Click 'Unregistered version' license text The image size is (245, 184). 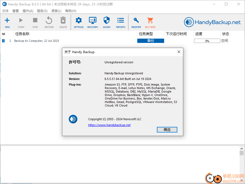click(x=119, y=62)
